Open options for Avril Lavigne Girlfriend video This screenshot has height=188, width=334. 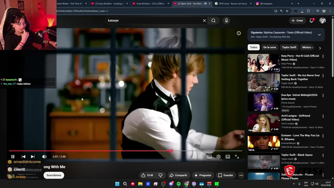323,116
